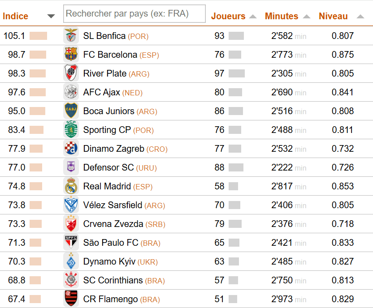Open the São Paulo FC team link

pyautogui.click(x=111, y=243)
